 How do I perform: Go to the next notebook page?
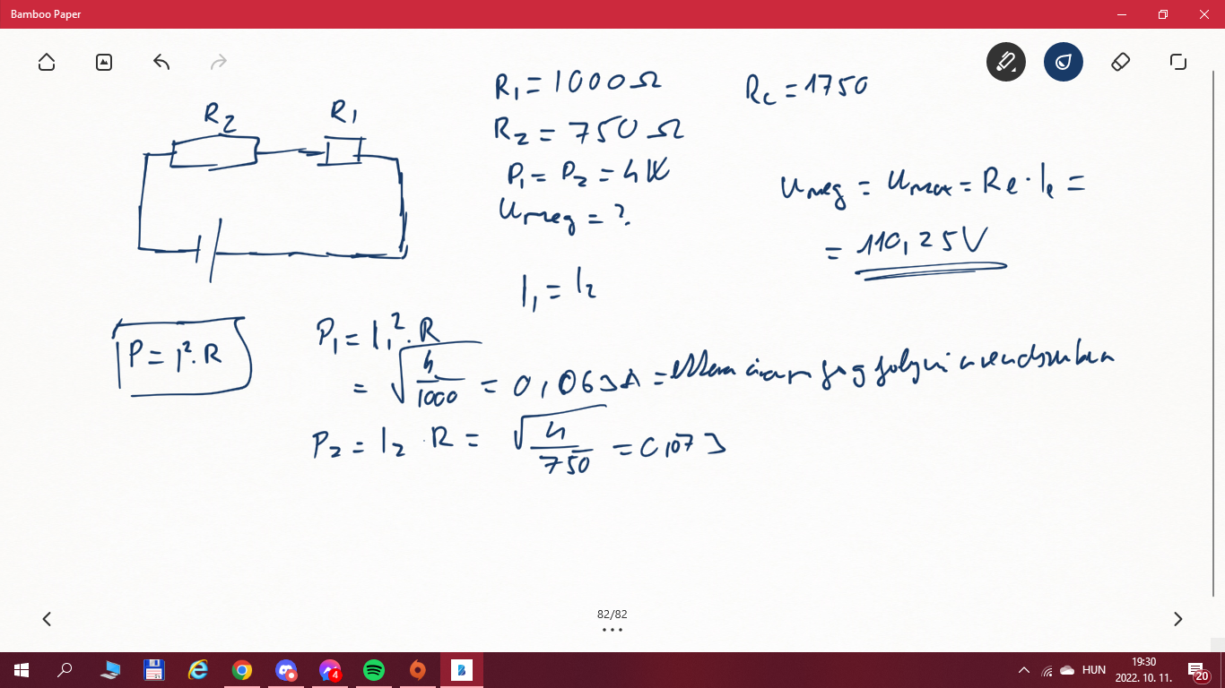pos(1177,619)
